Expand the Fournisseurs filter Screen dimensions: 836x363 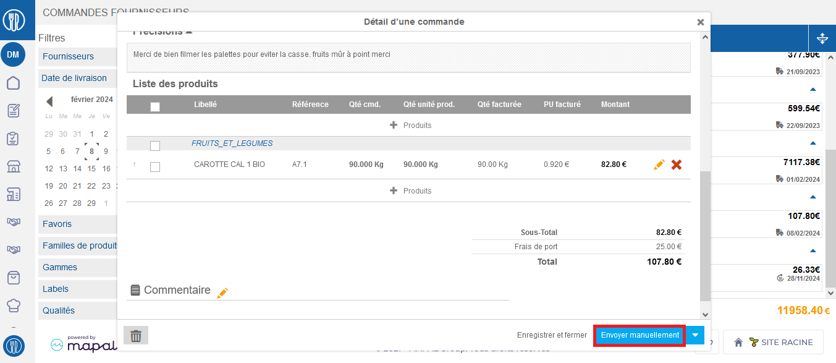(78, 56)
